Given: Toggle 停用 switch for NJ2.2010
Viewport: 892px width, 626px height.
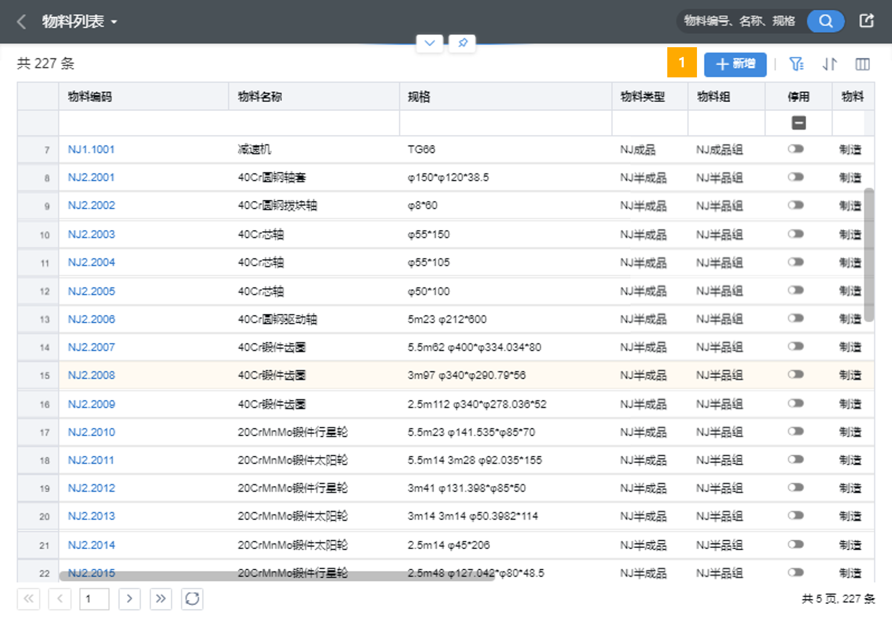Looking at the screenshot, I should (796, 431).
